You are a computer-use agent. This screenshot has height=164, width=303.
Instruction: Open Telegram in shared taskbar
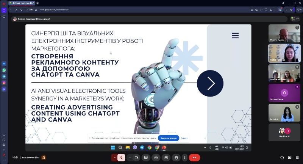(x=142, y=148)
